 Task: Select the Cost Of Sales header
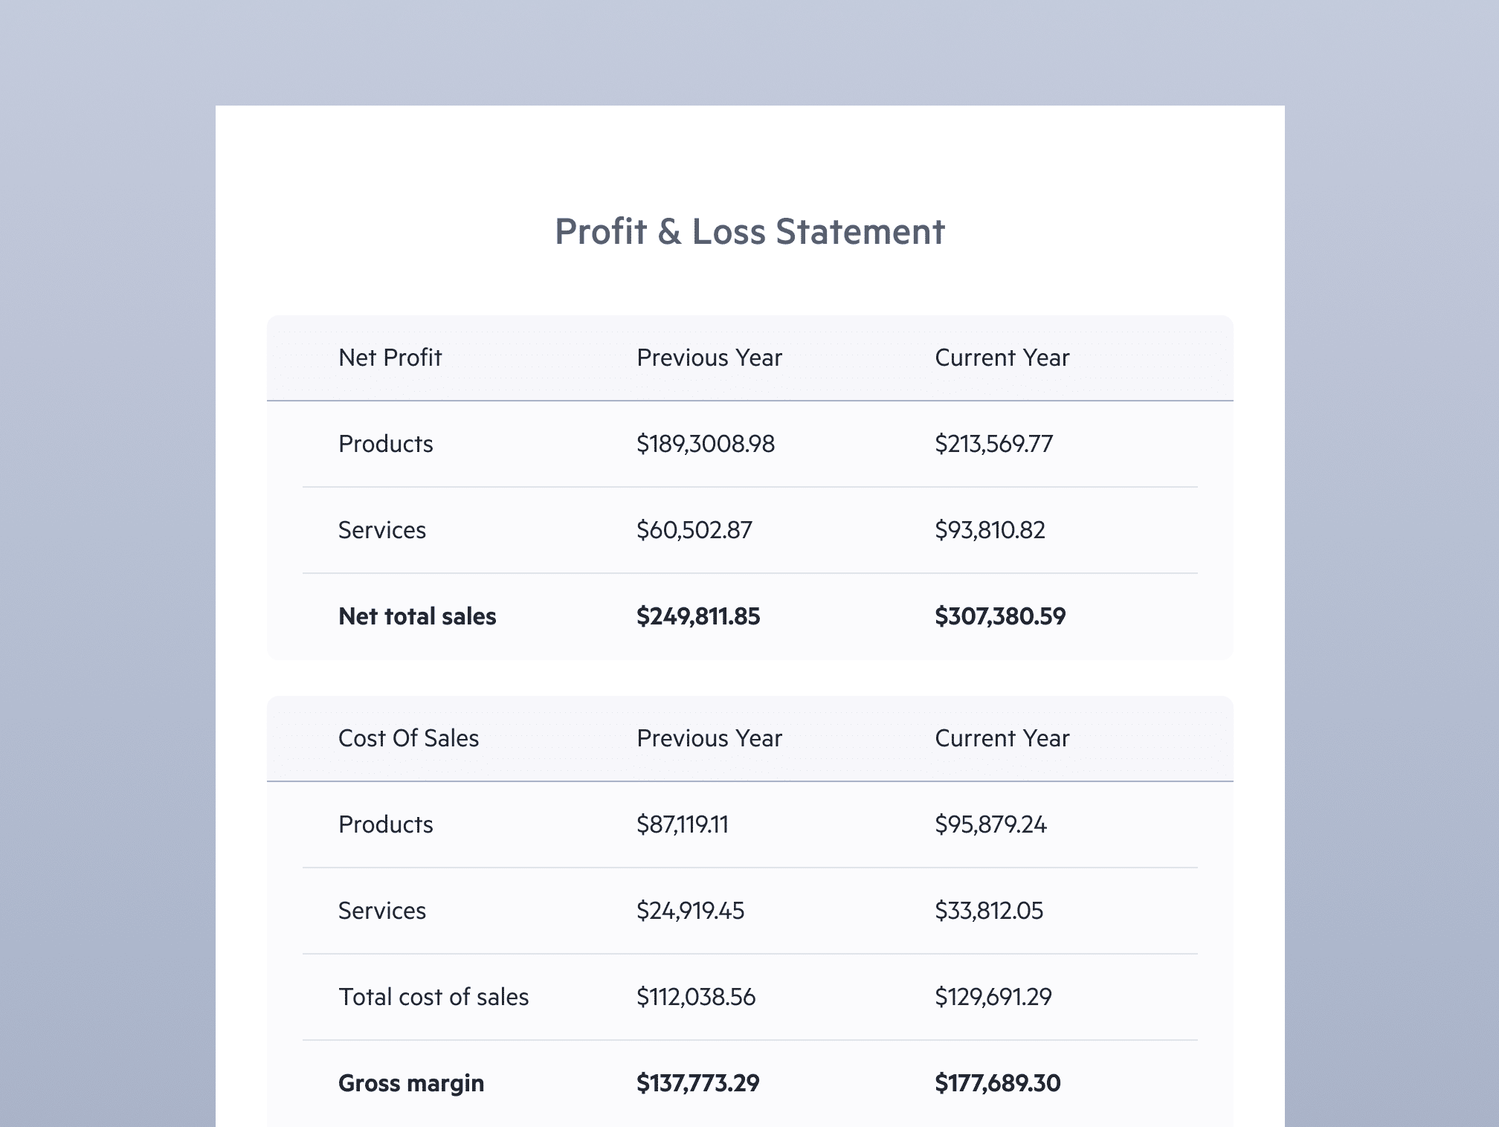pyautogui.click(x=408, y=738)
